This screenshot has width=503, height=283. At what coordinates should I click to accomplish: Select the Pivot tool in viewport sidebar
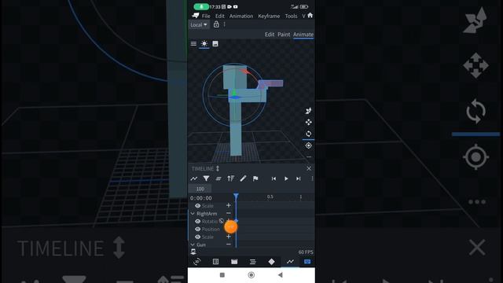pyautogui.click(x=309, y=145)
